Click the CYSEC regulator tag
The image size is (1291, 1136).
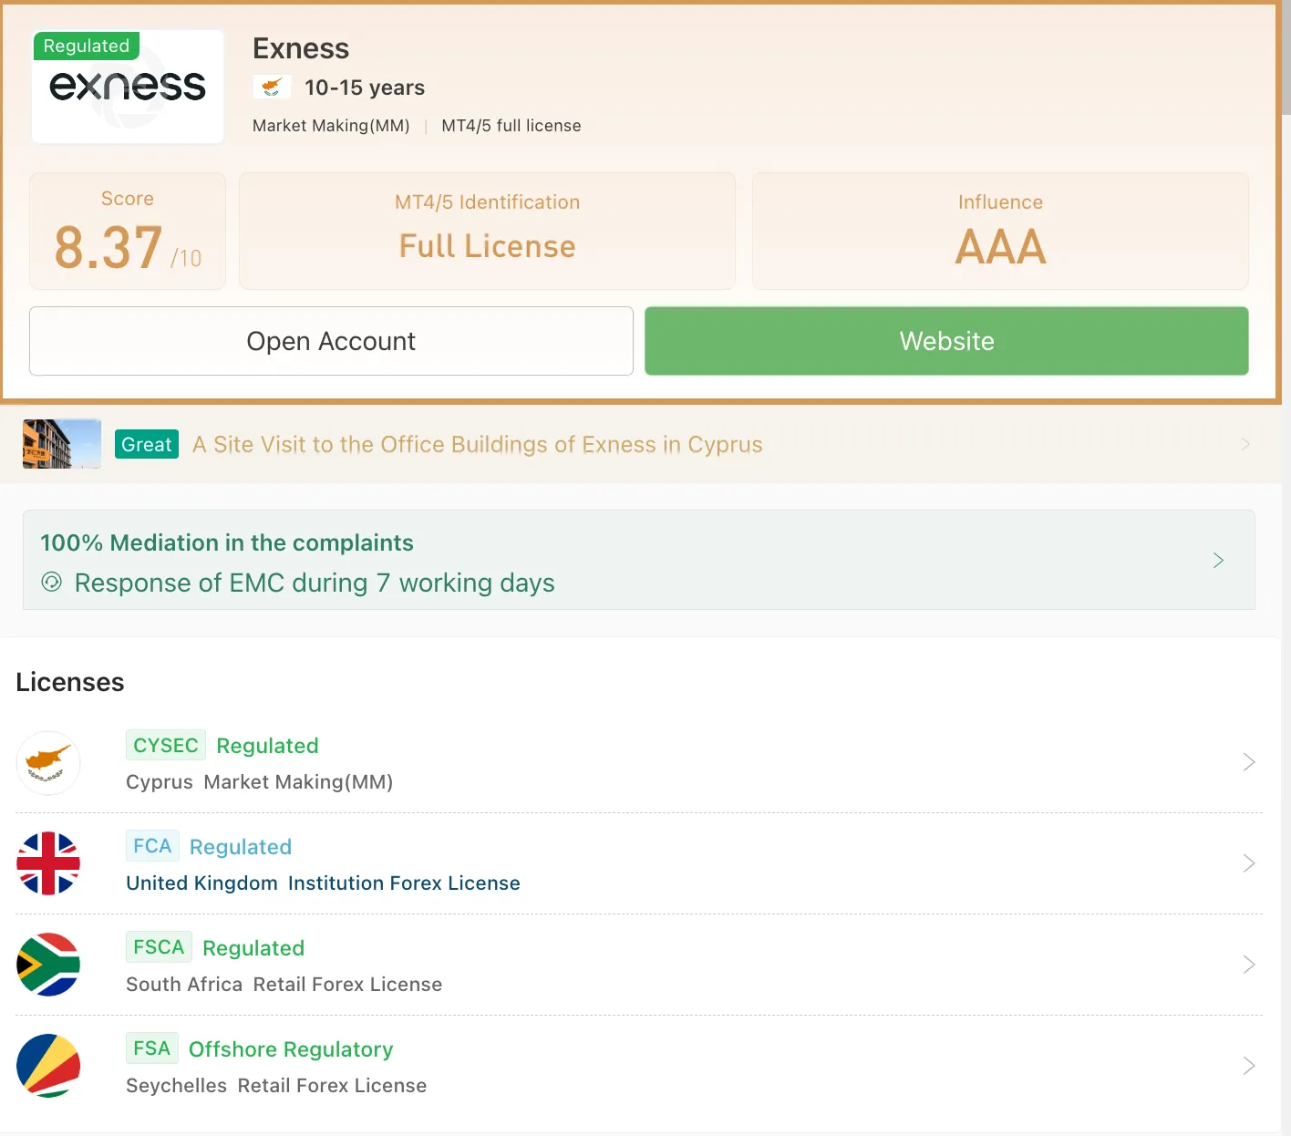[x=166, y=745]
